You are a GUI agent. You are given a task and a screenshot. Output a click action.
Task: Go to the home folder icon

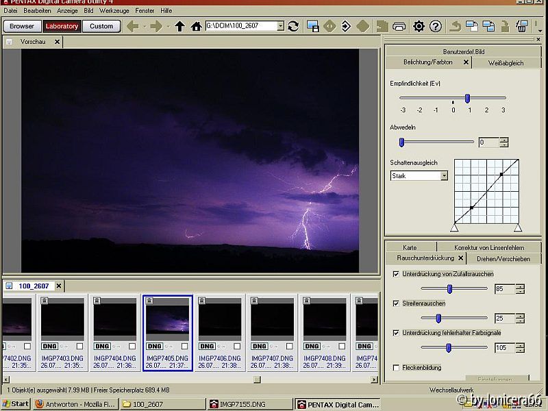click(x=196, y=26)
